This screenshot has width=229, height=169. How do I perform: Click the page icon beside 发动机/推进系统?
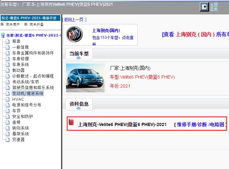pos(8,94)
